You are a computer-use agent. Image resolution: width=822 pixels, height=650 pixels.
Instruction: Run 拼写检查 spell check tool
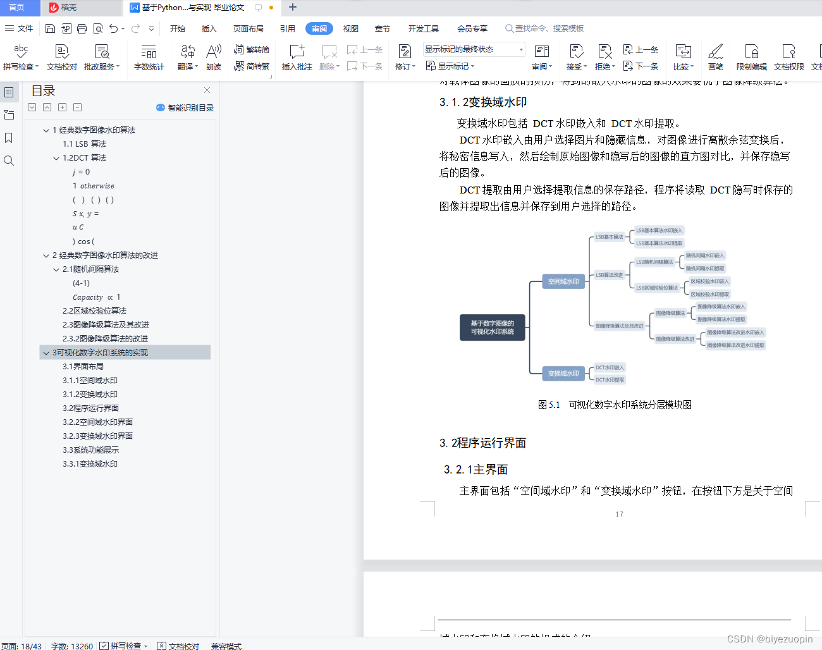point(20,56)
